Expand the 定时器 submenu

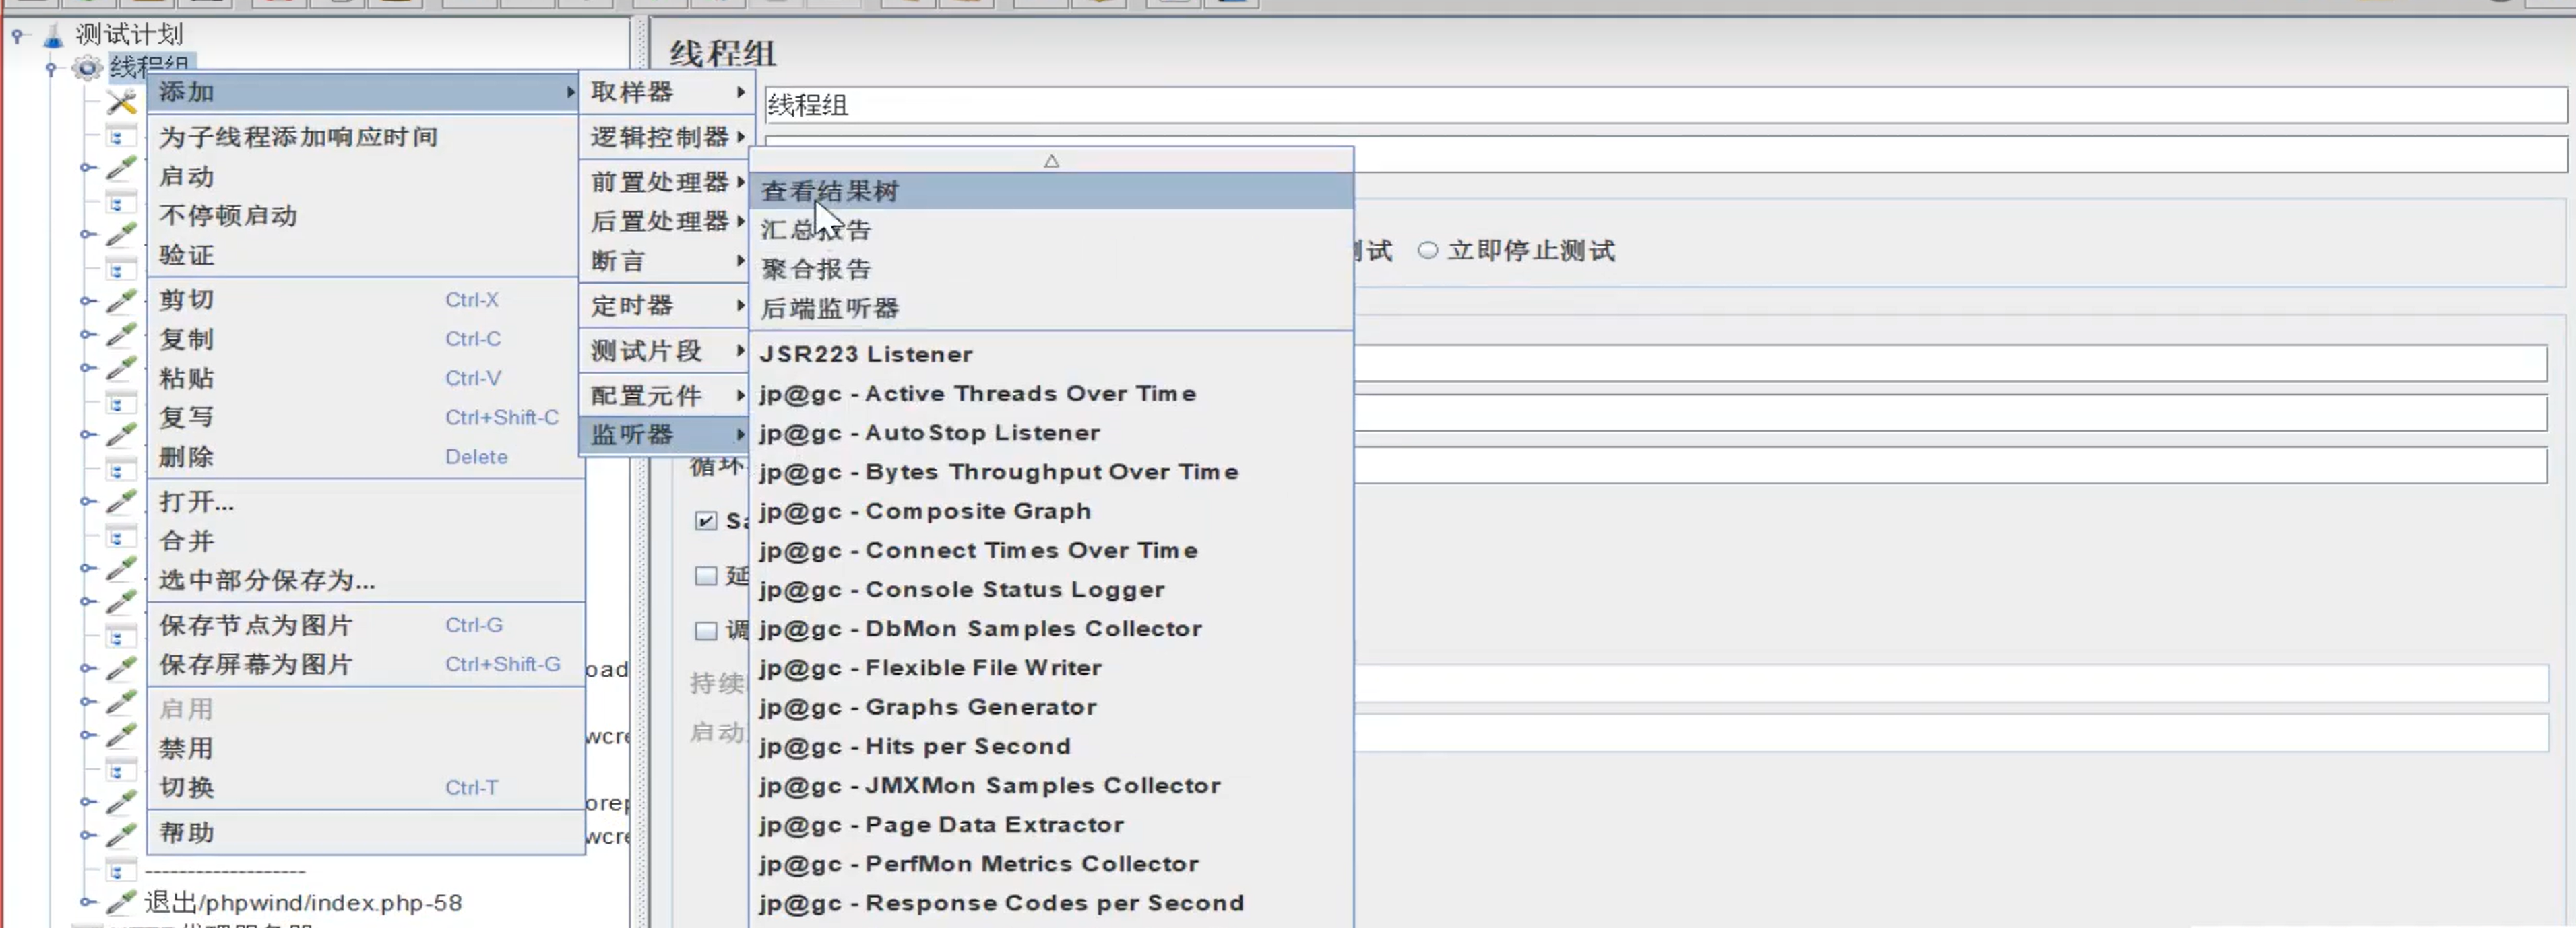tap(665, 306)
